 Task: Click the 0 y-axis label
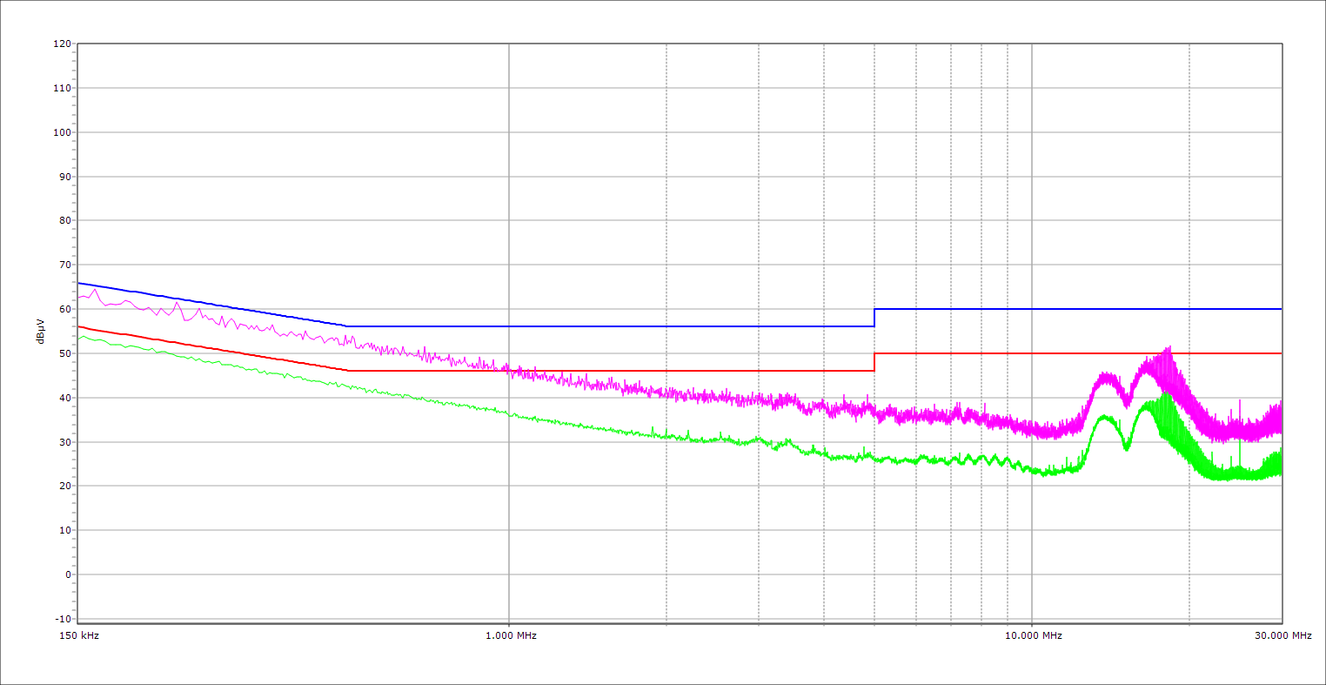67,574
